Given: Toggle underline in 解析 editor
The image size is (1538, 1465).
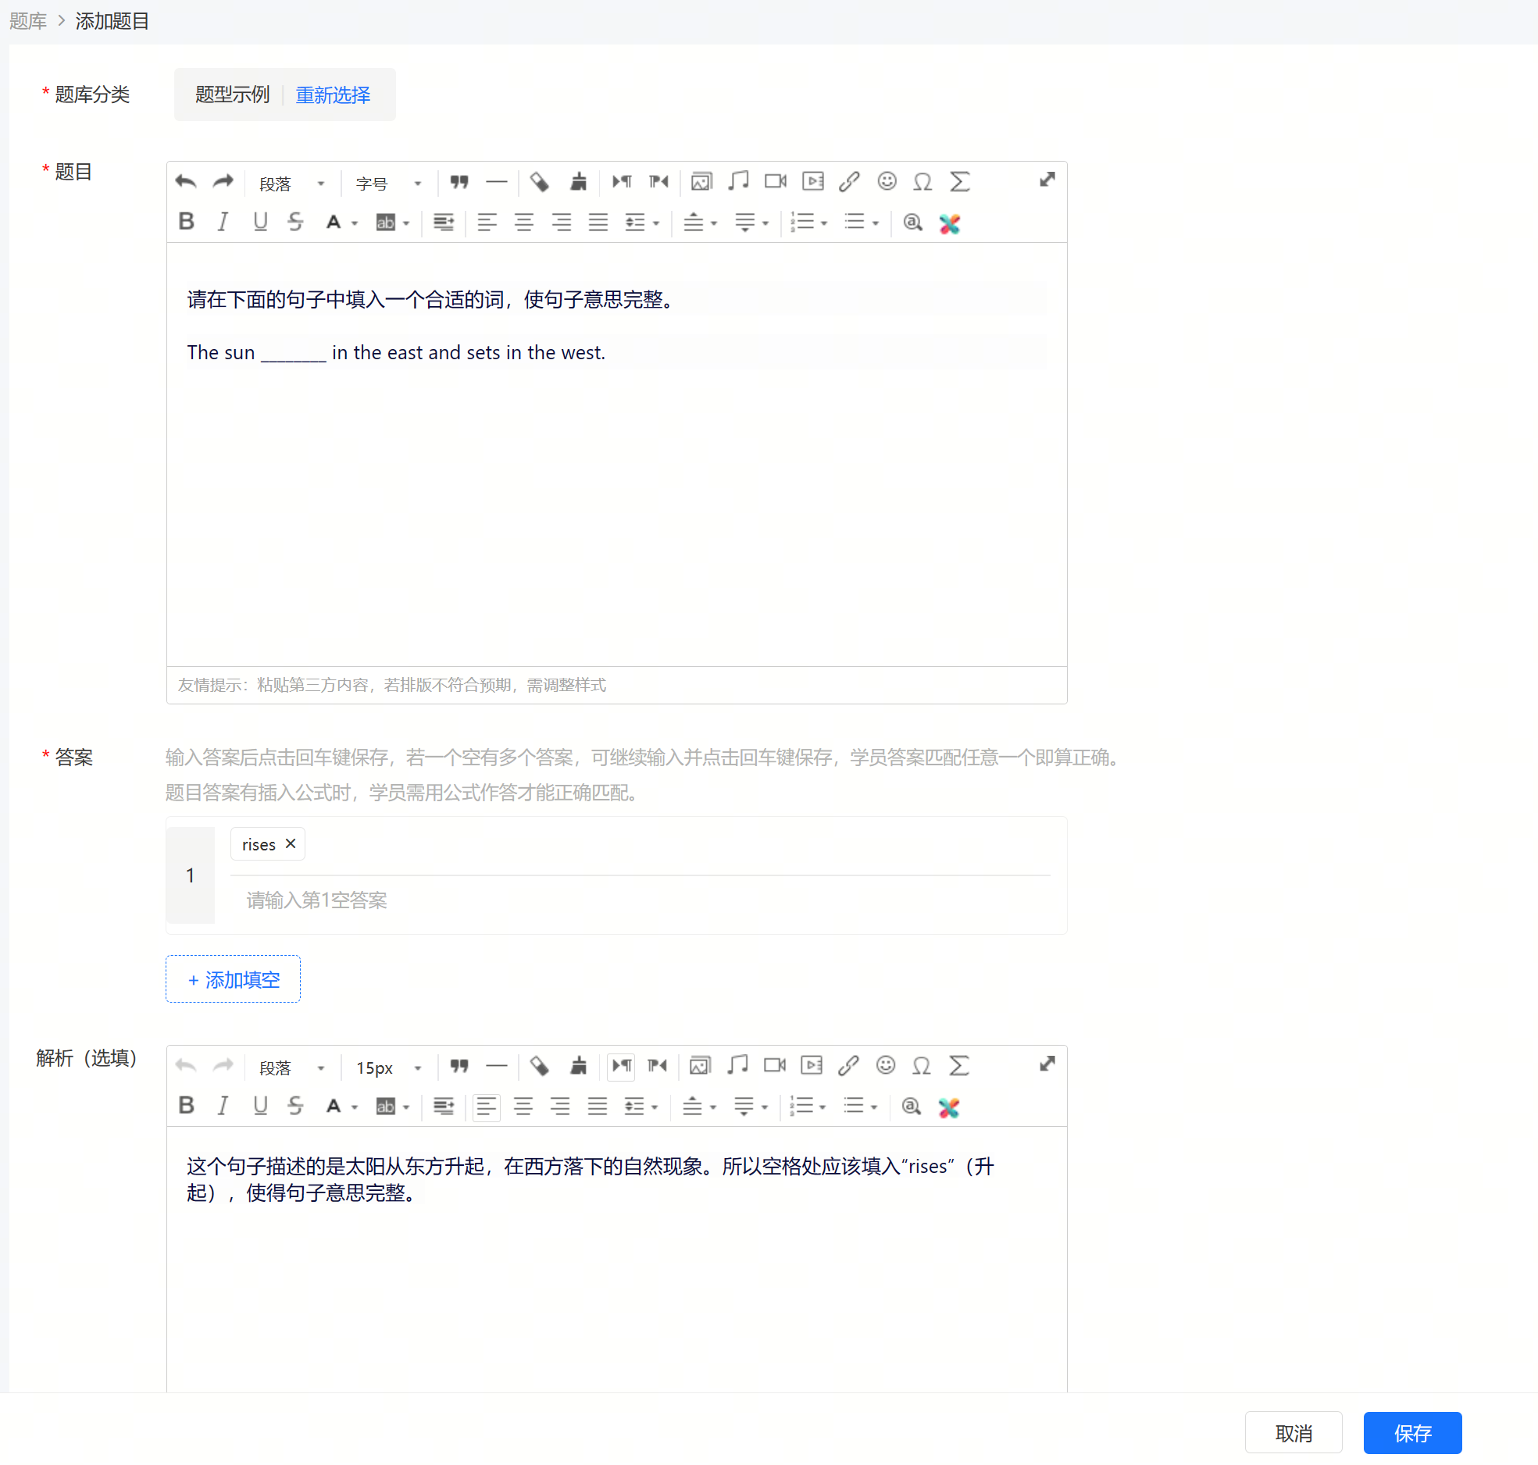Looking at the screenshot, I should (x=260, y=1106).
